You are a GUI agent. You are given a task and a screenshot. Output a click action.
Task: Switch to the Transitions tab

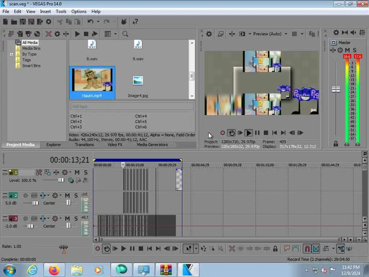pos(84,145)
